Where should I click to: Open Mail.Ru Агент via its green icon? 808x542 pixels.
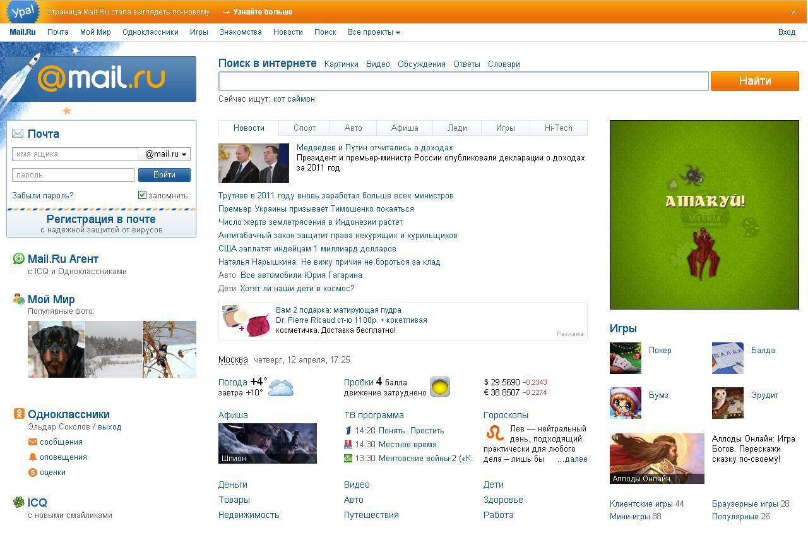(19, 258)
